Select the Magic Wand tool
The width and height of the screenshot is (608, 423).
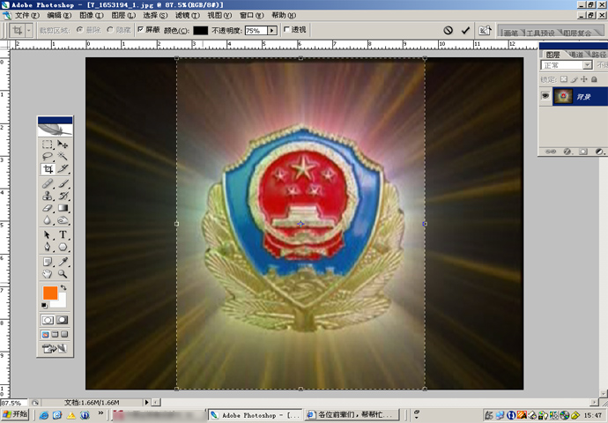click(x=62, y=156)
